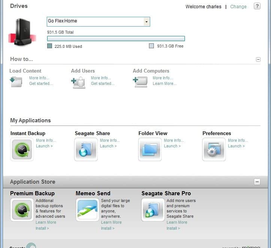Open More Info under Add Computers
271x248 pixels.
point(163,78)
